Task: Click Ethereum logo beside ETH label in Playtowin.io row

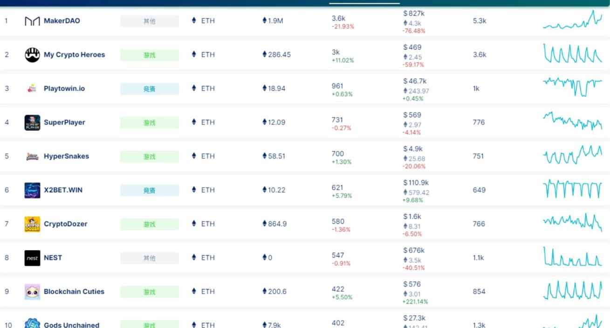Action: pos(194,88)
